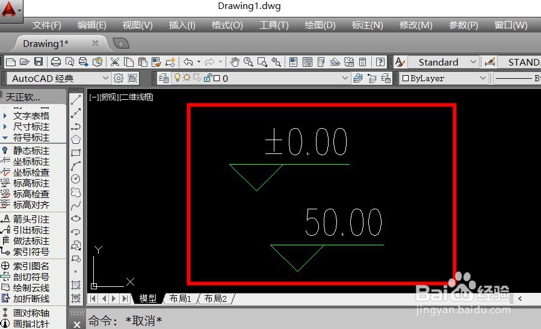Close the command line panel
541x329 pixels.
tap(77, 324)
